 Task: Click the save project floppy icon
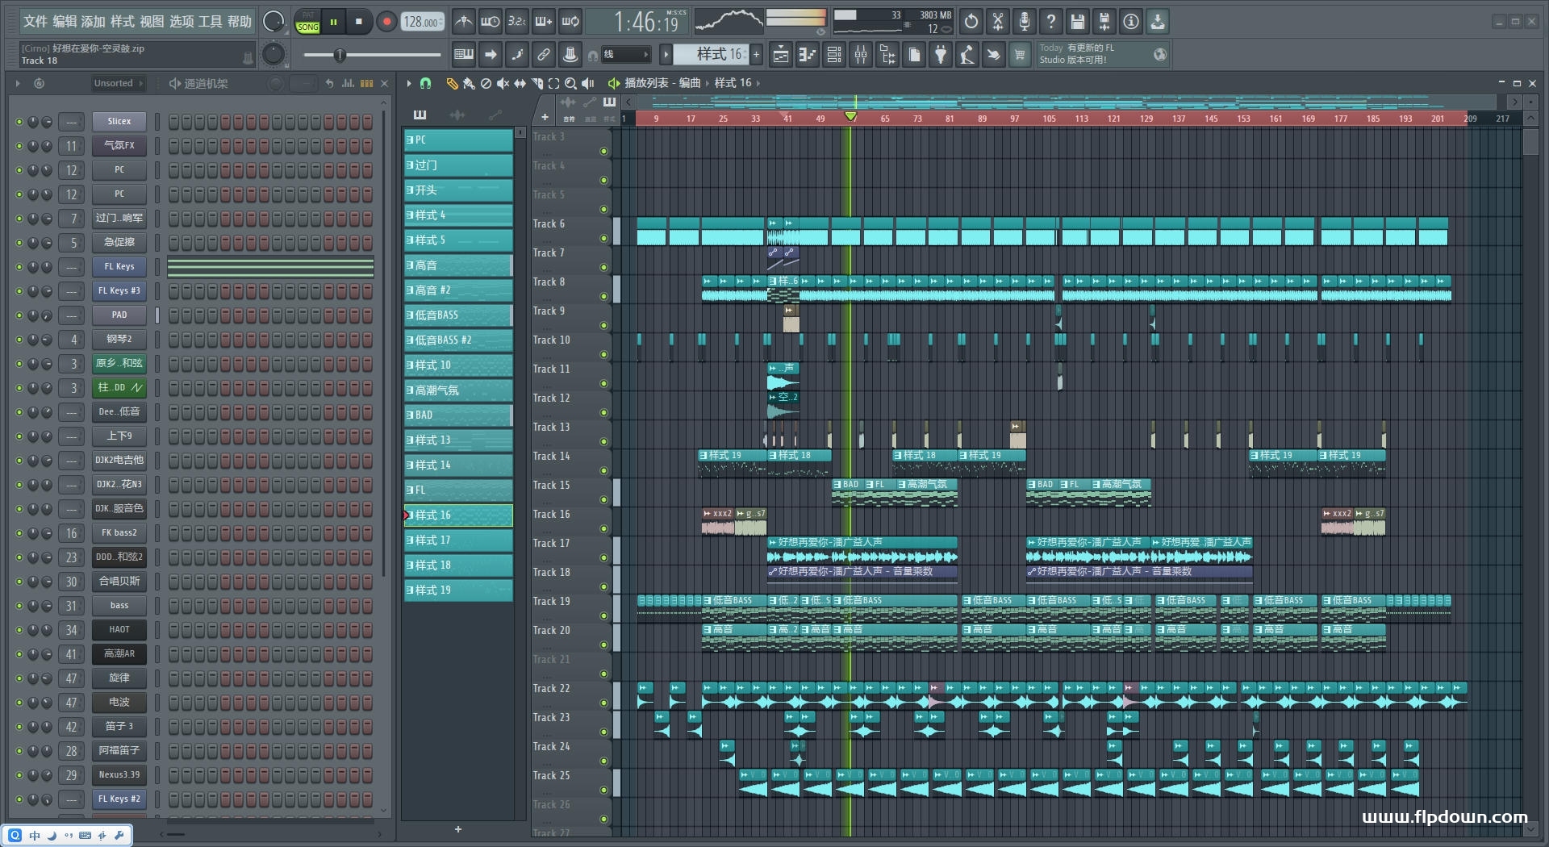(1077, 22)
